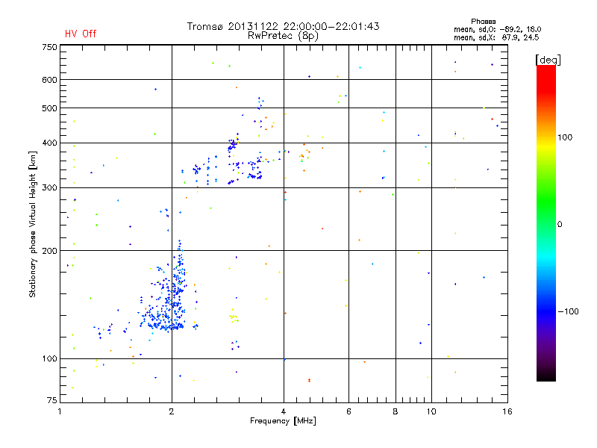The width and height of the screenshot is (597, 448).
Task: Click the '[deg]' colorbar unit label
Action: (548, 60)
